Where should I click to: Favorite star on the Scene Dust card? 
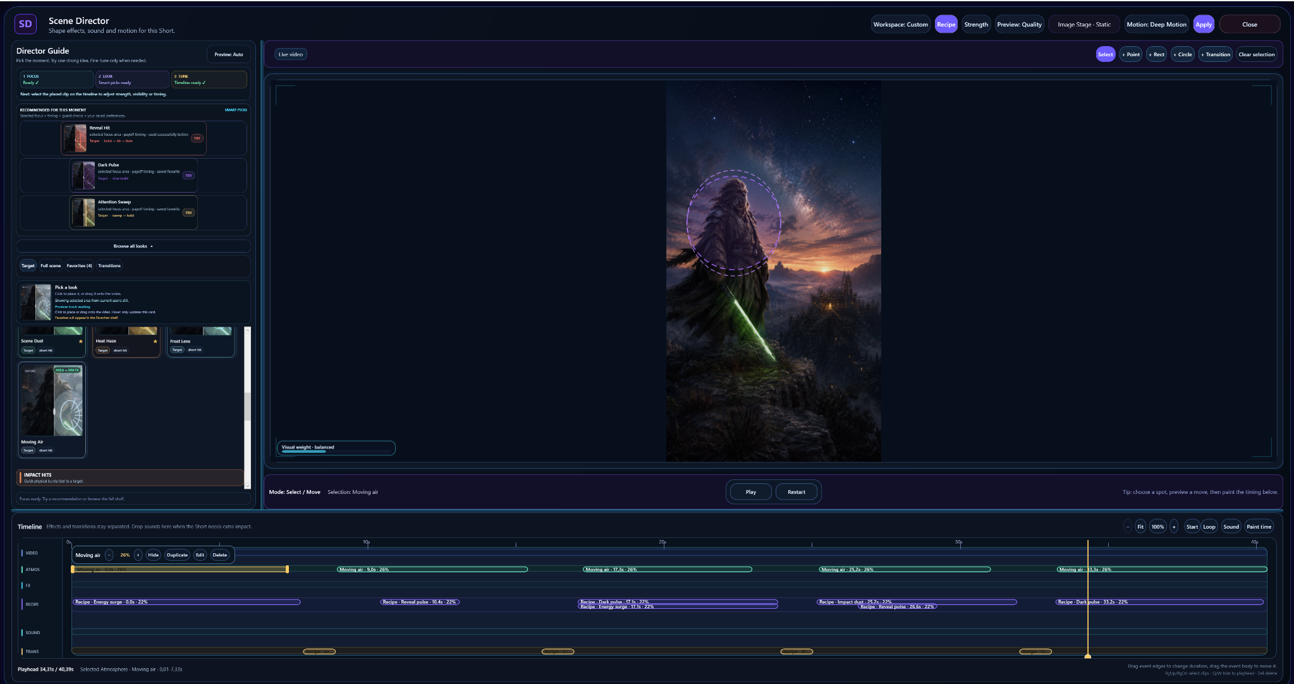[81, 341]
